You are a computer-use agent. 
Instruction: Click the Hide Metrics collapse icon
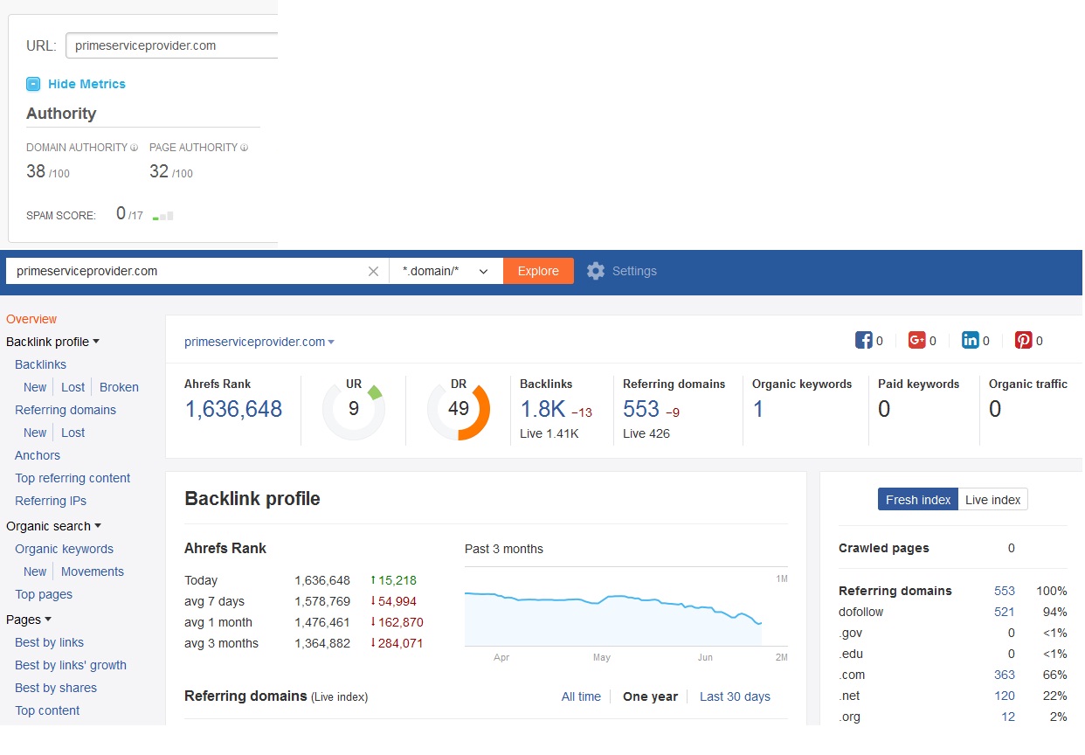[33, 84]
